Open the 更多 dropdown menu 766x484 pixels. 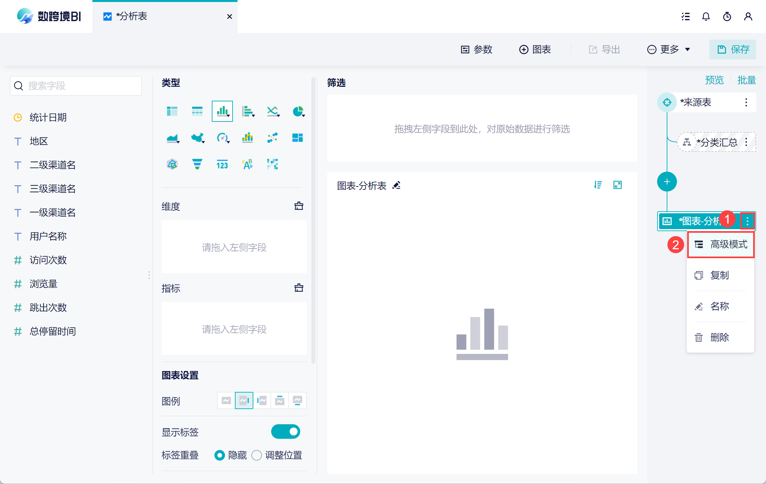[x=669, y=50]
